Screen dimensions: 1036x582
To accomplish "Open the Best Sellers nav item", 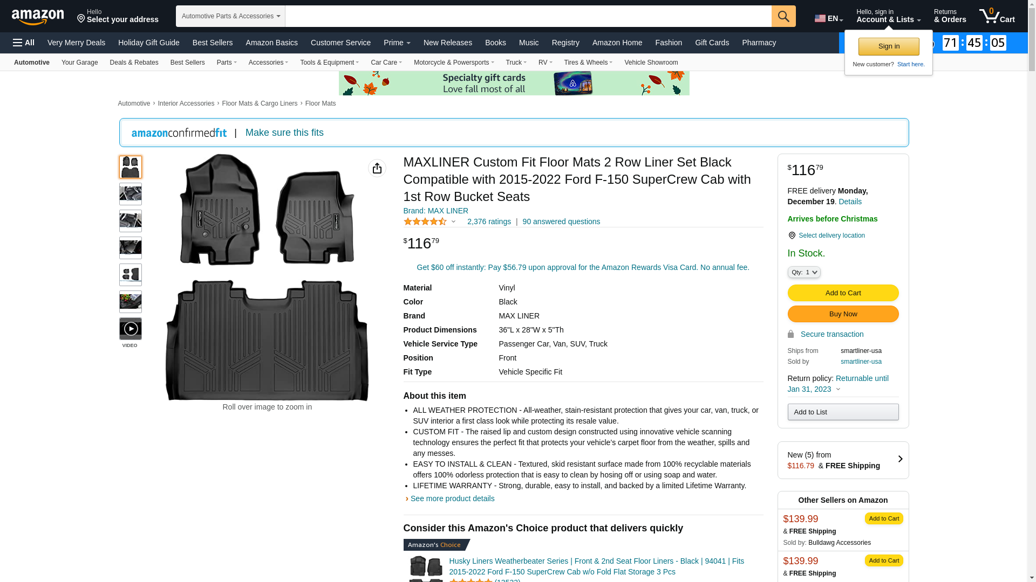I will tap(213, 43).
